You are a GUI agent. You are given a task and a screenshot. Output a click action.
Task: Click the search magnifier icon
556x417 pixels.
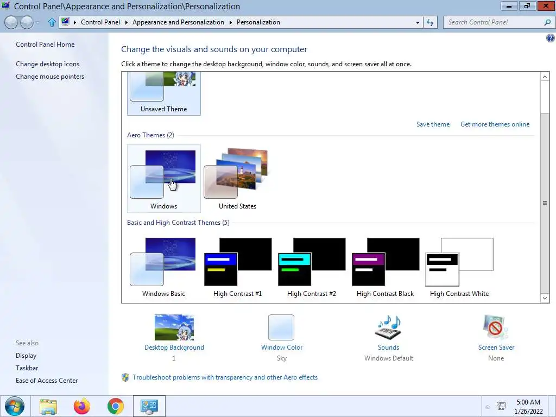(547, 22)
